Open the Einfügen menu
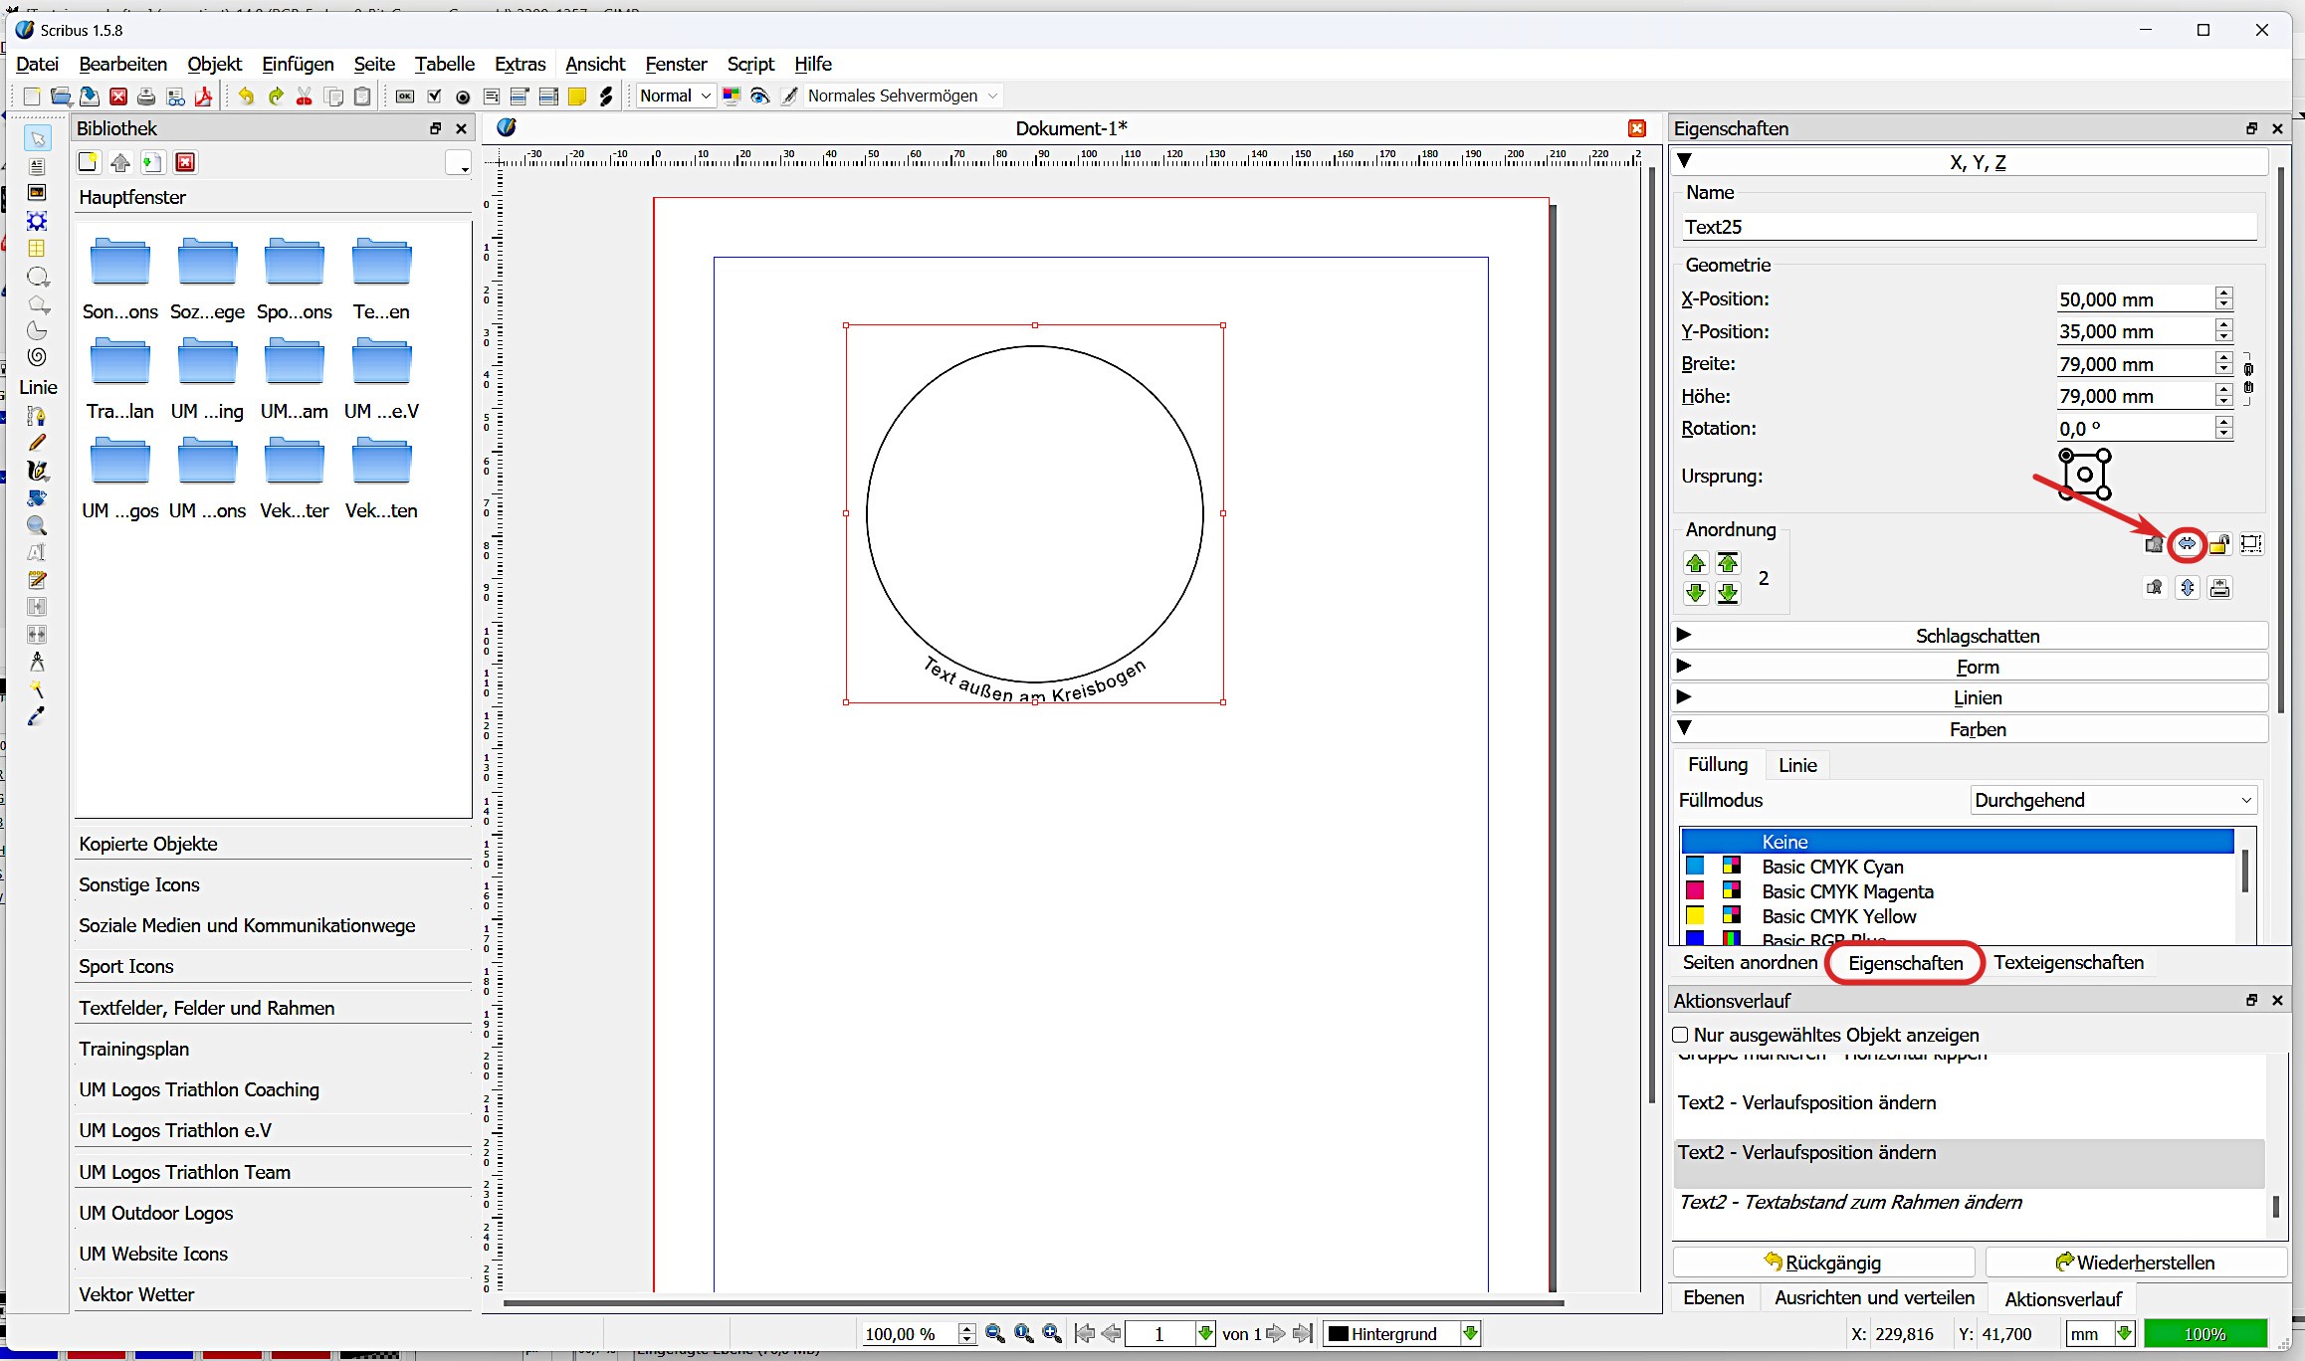2305x1361 pixels. pyautogui.click(x=298, y=64)
